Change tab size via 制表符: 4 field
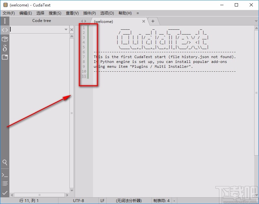 pos(161,200)
